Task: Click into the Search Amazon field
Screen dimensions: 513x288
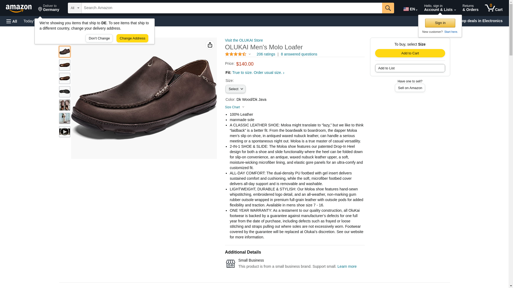Action: point(231,8)
